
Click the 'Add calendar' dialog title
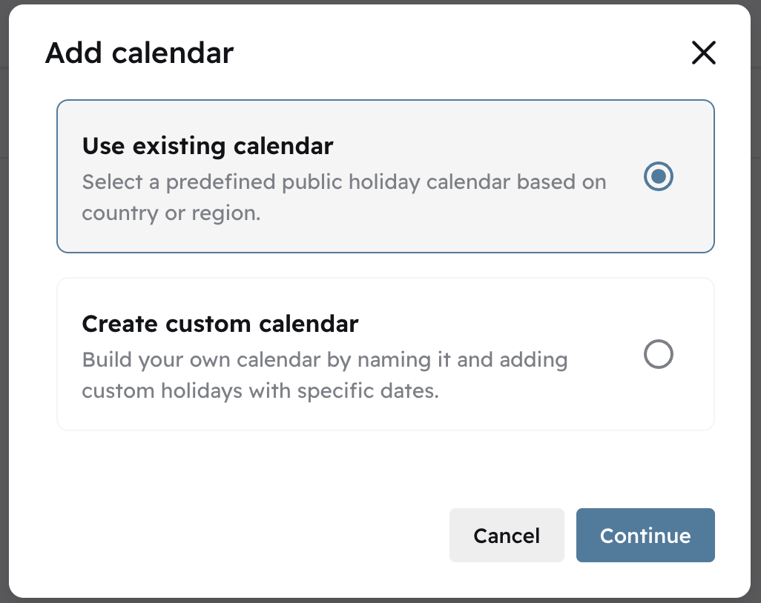[139, 53]
